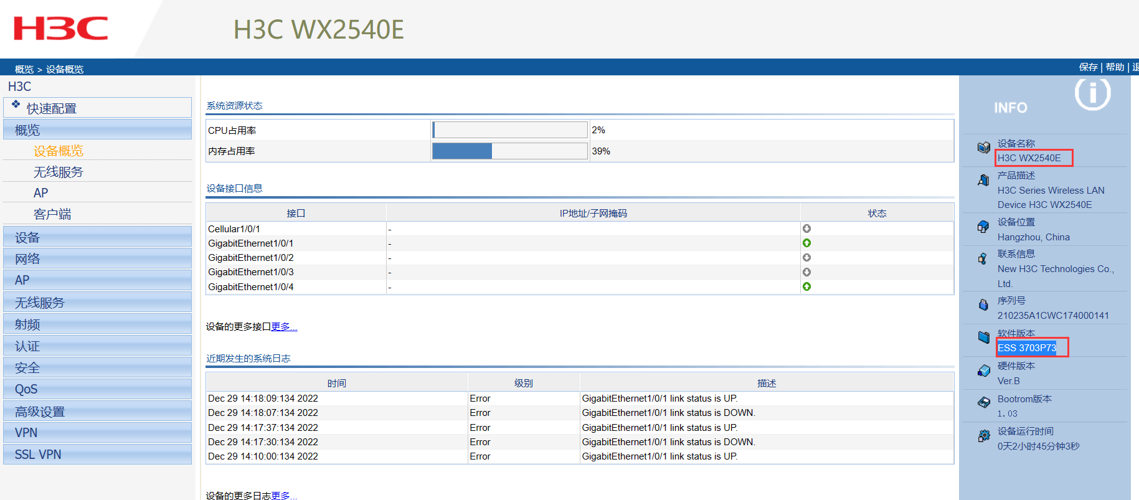The height and width of the screenshot is (500, 1139).
Task: Click 更多 link for more logs
Action: (284, 496)
